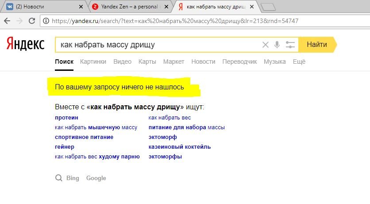
Task: Click the browser forward arrow
Action: click(19, 21)
